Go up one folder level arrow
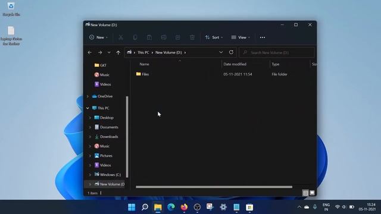Image resolution: width=381 pixels, height=214 pixels. [118, 52]
